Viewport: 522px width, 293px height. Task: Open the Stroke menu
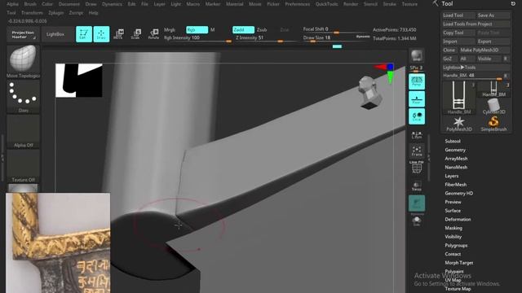(389, 4)
